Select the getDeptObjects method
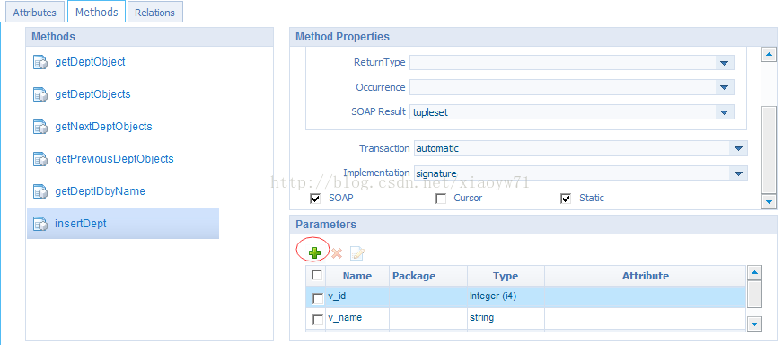Image resolution: width=783 pixels, height=345 pixels. coord(92,94)
